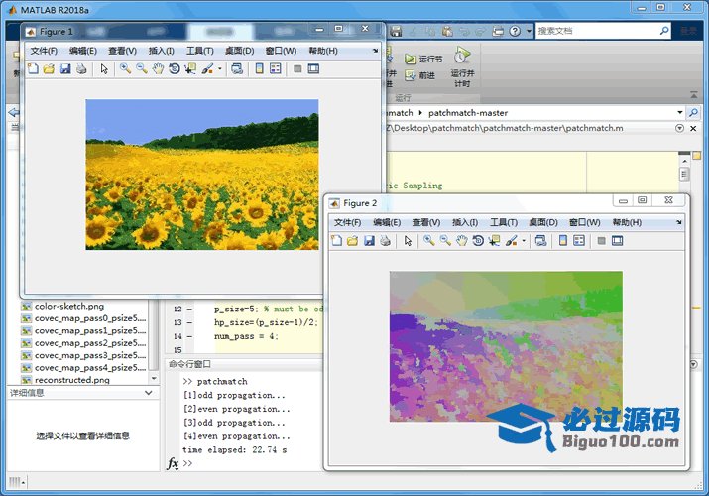The width and height of the screenshot is (709, 496).
Task: Toggle the Insert Legend button in Figure 1
Action: point(275,69)
